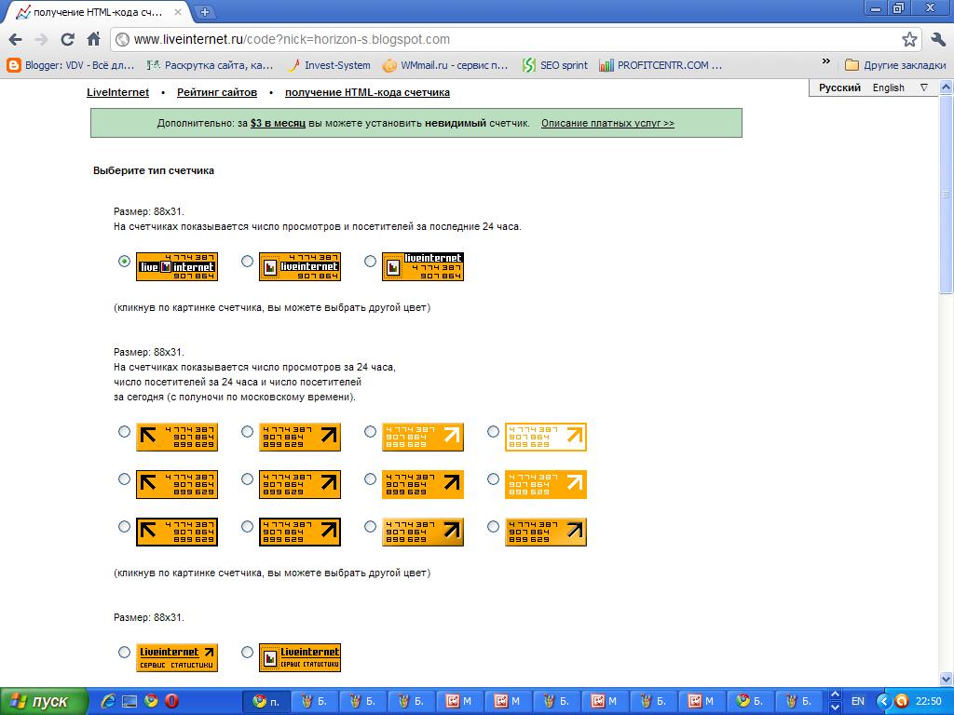Click the получение HTML-кода счетчика link
Viewport: 954px width, 715px height.
click(367, 92)
